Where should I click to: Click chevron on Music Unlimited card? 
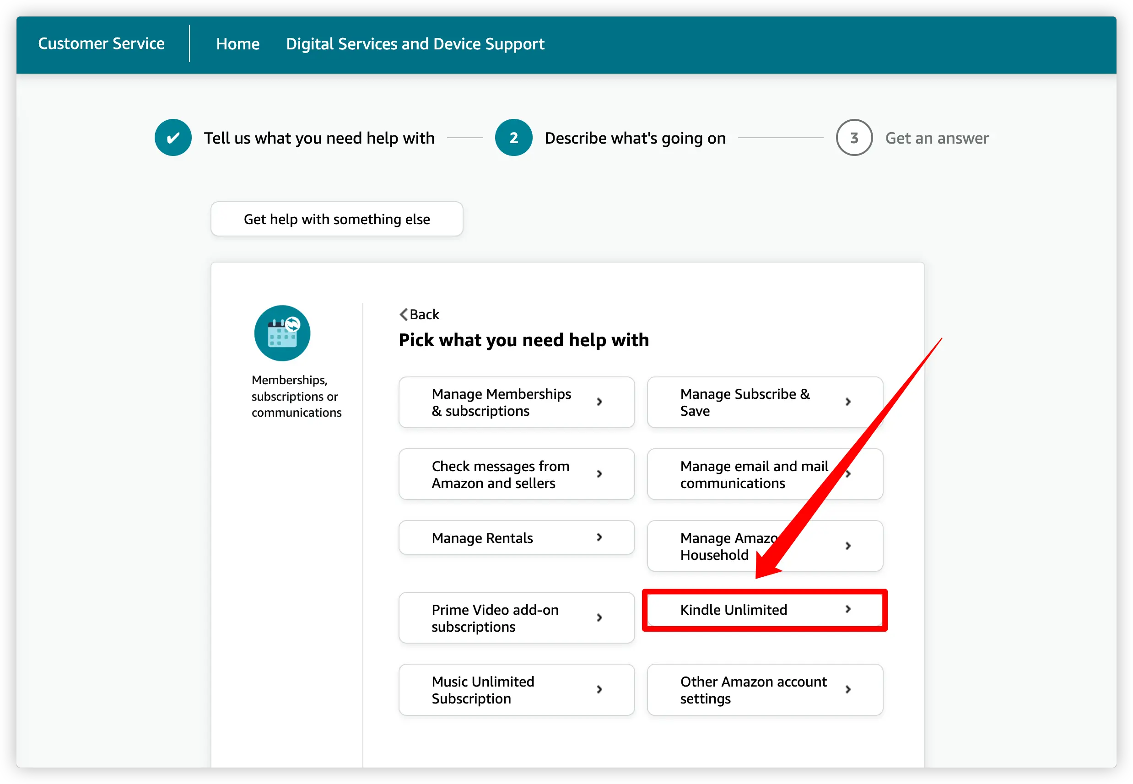599,690
